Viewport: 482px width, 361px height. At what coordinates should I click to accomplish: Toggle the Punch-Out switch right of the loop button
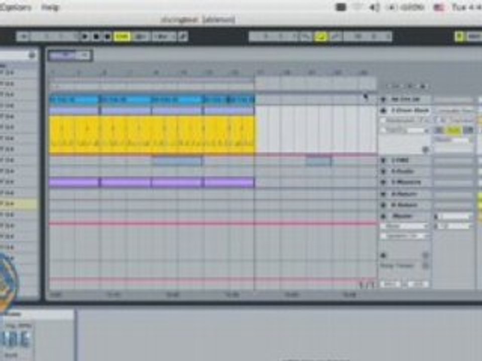coord(335,37)
